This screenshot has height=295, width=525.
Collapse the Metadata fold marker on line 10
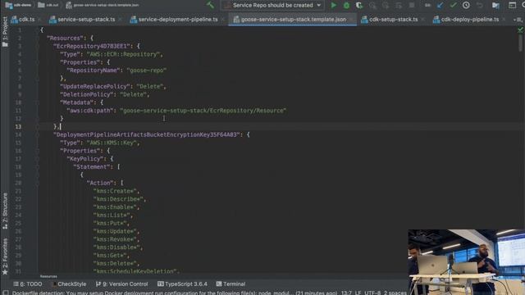[38, 102]
